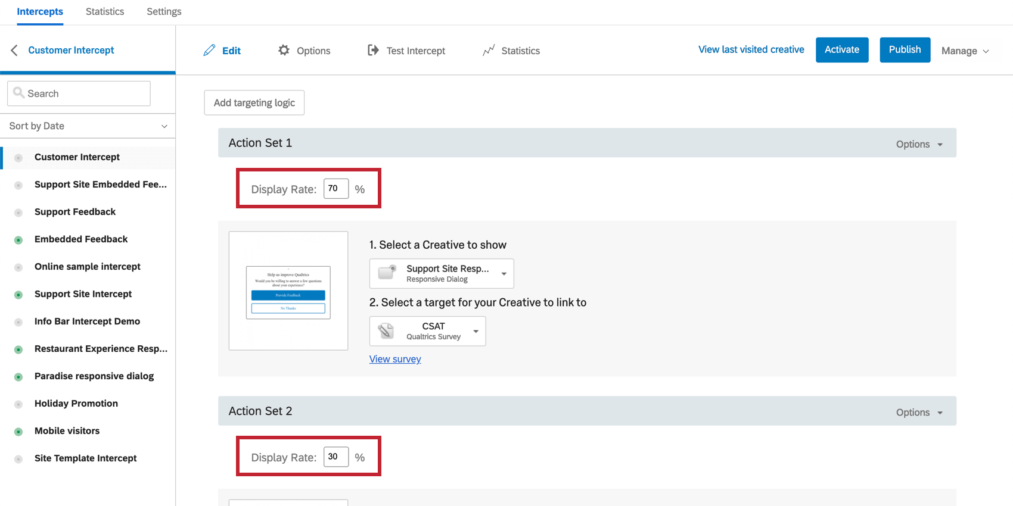Click status dot next to Embedded Feedback
The width and height of the screenshot is (1013, 506).
(x=18, y=240)
